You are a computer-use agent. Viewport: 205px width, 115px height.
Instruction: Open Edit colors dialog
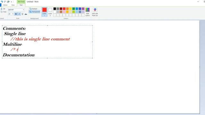pos(87,12)
